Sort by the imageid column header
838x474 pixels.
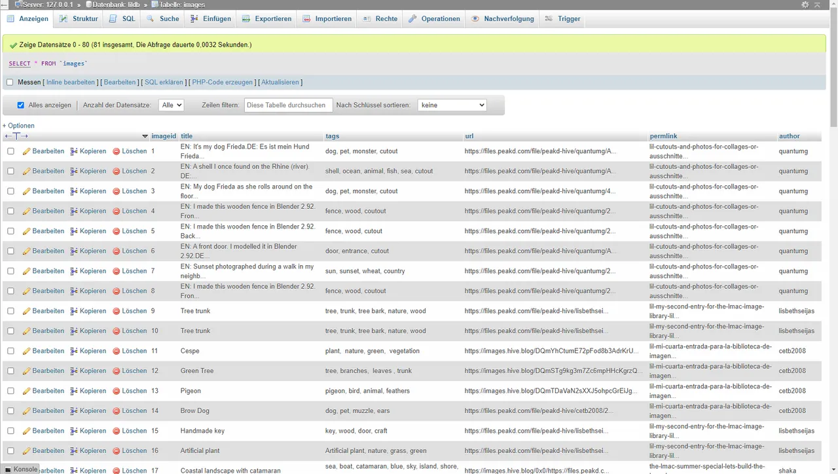[164, 136]
